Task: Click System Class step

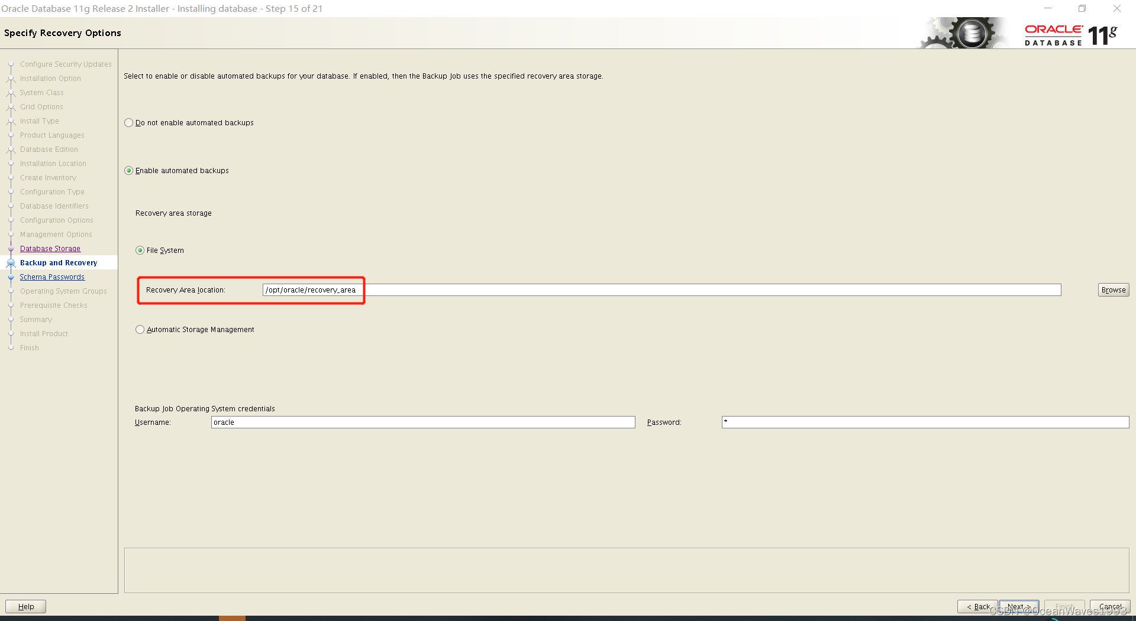Action: (41, 93)
